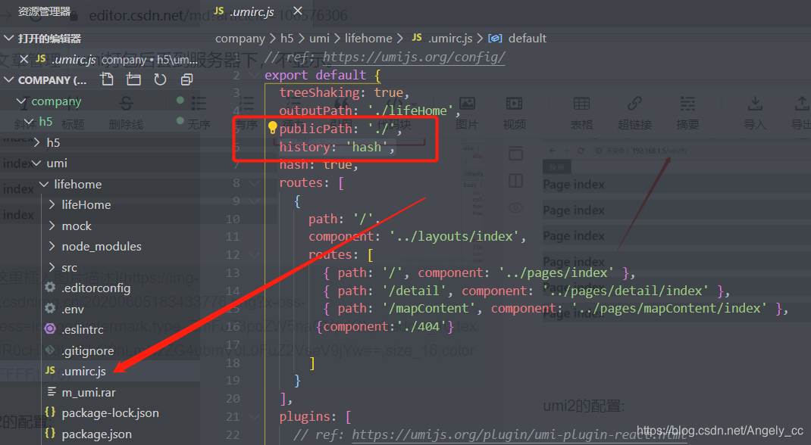811x445 pixels.
Task: Fold the plugins array at line 21
Action: (x=254, y=416)
